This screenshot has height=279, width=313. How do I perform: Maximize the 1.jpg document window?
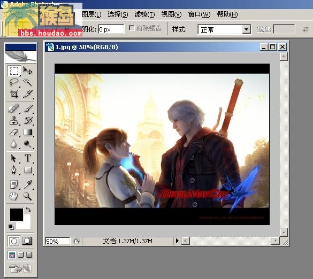pos(273,47)
